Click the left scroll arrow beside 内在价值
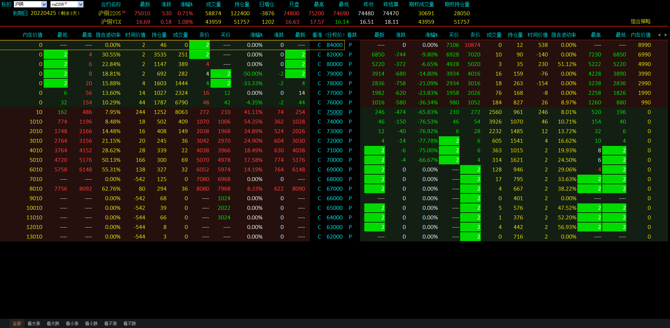The width and height of the screenshot is (670, 328). [x=660, y=35]
